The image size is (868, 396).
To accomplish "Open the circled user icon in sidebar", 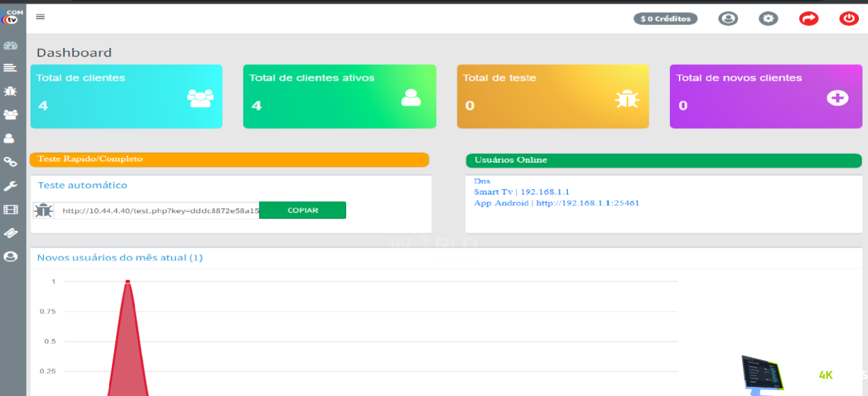I will tap(10, 256).
